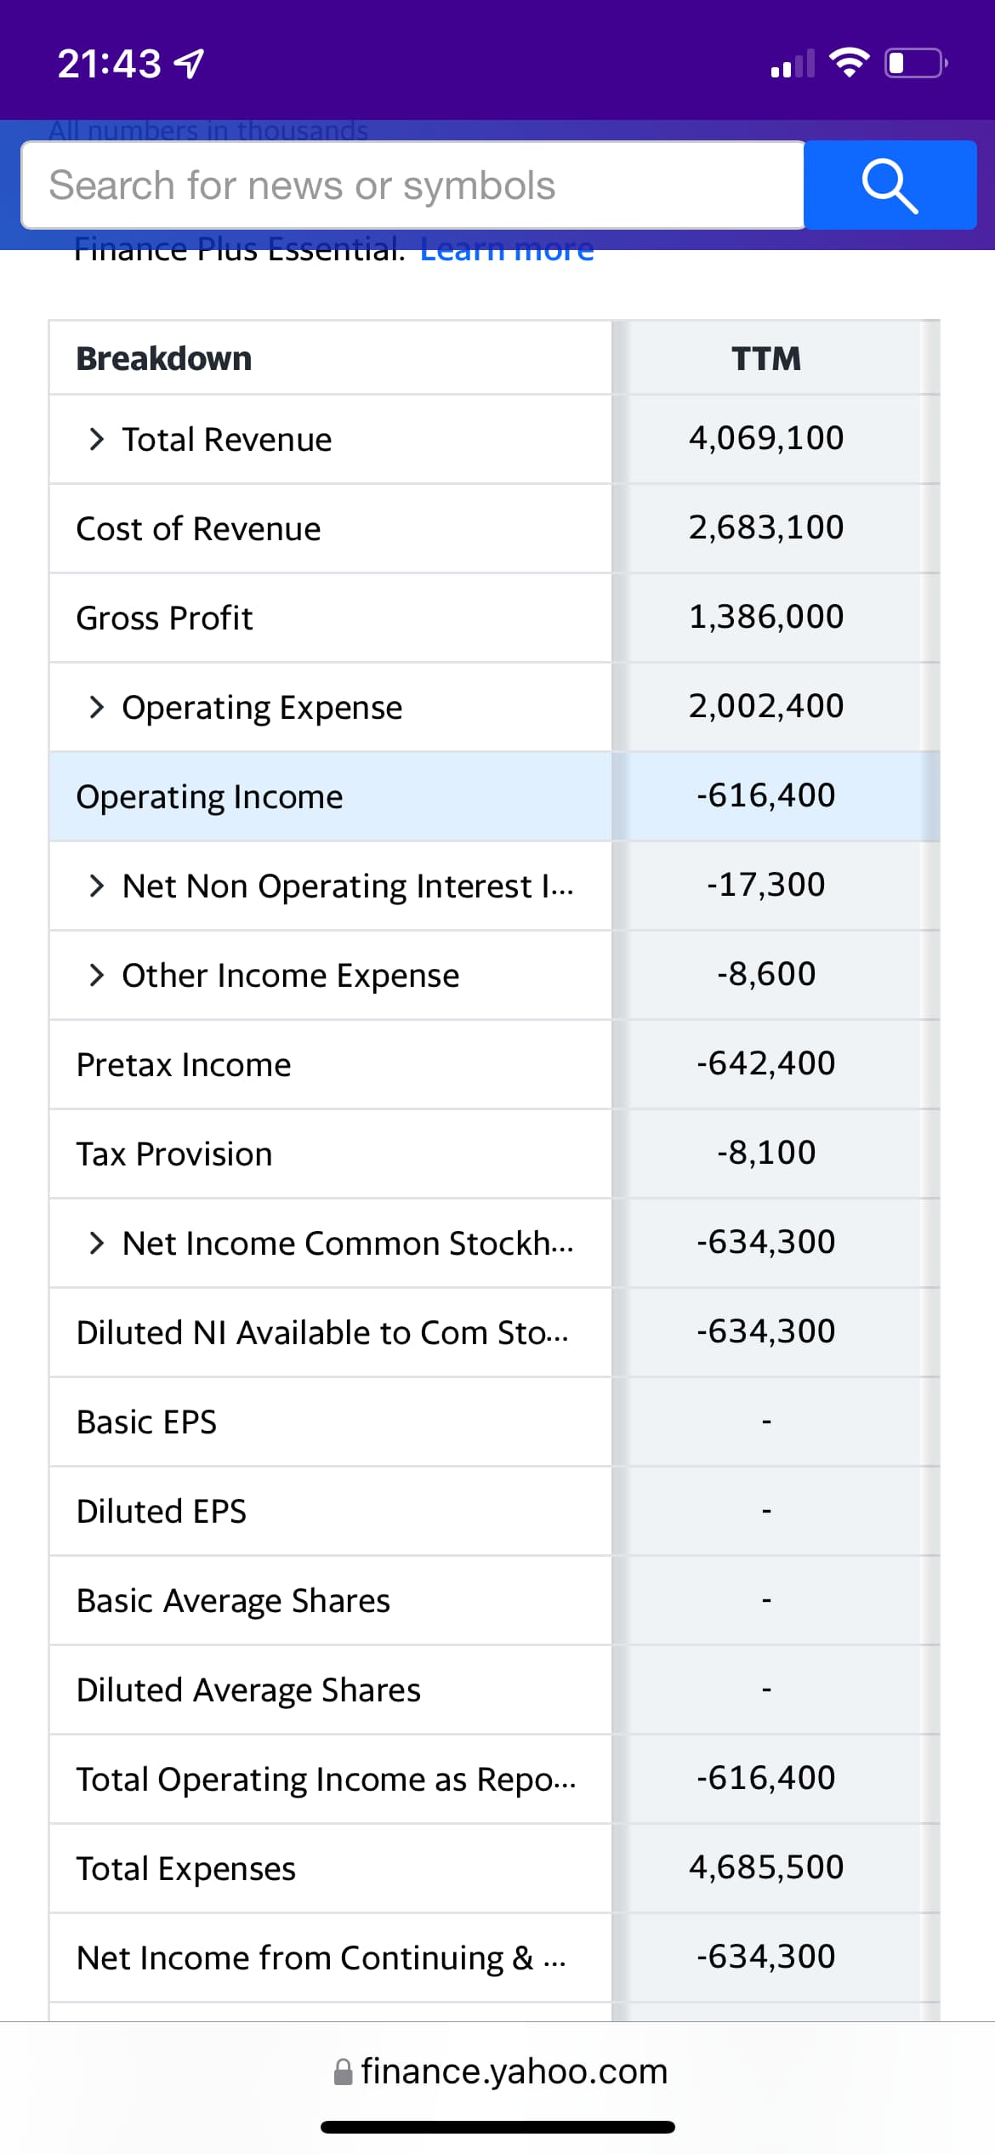This screenshot has width=995, height=2154.
Task: Select Pretax Income value -642,400
Action: (x=766, y=1063)
